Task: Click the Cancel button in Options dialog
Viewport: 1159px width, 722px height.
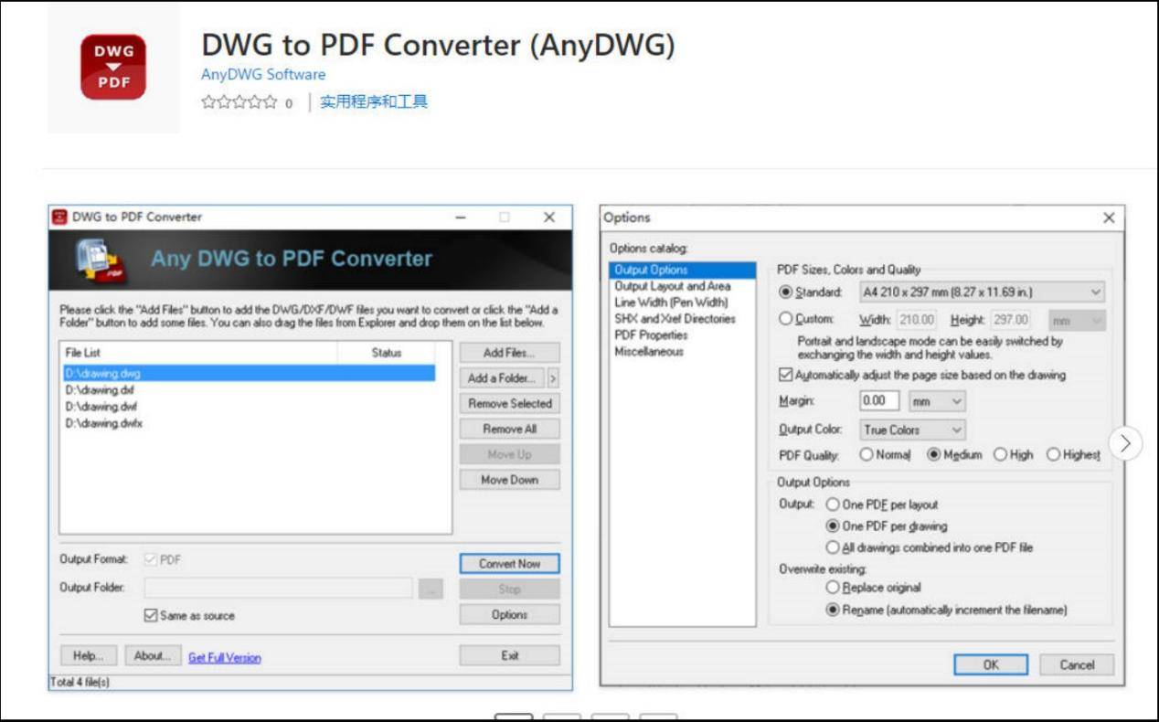Action: pyautogui.click(x=1077, y=665)
